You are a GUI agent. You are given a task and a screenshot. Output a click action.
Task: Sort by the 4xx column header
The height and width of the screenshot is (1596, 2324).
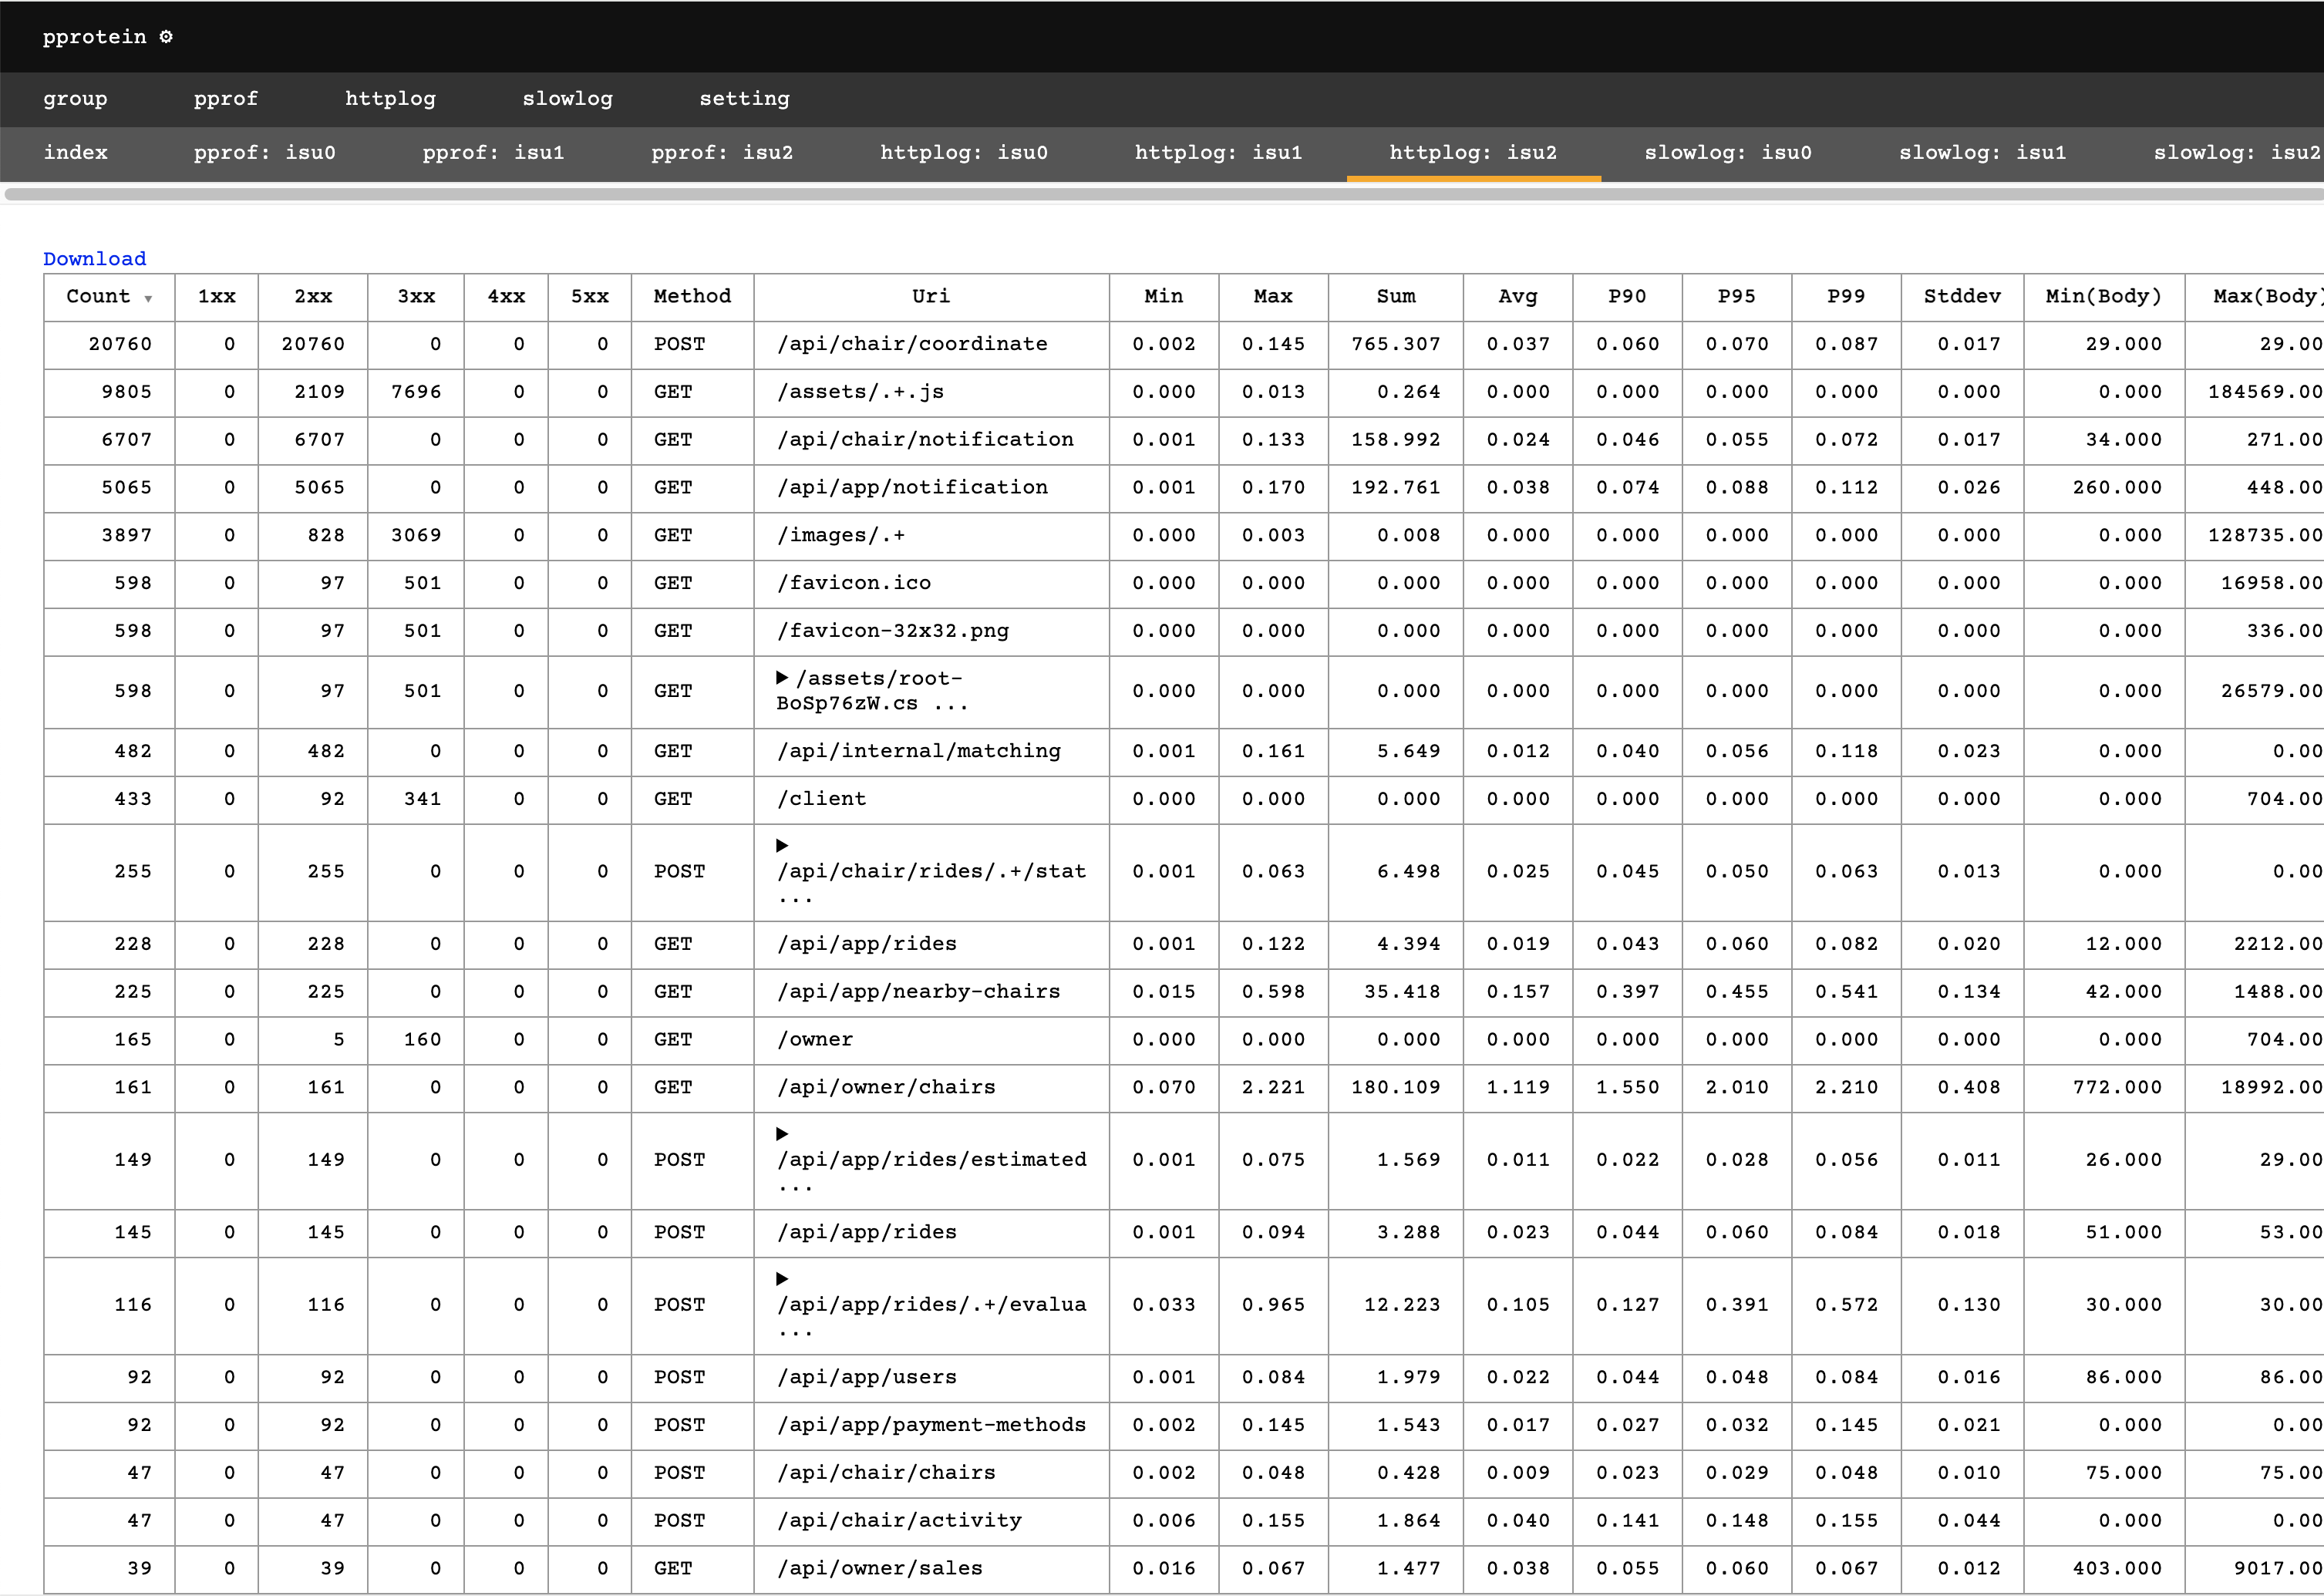tap(506, 297)
